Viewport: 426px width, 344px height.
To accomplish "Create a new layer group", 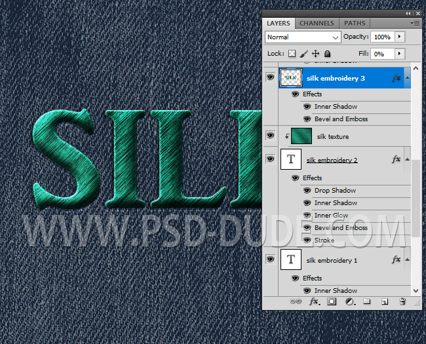I will (367, 302).
